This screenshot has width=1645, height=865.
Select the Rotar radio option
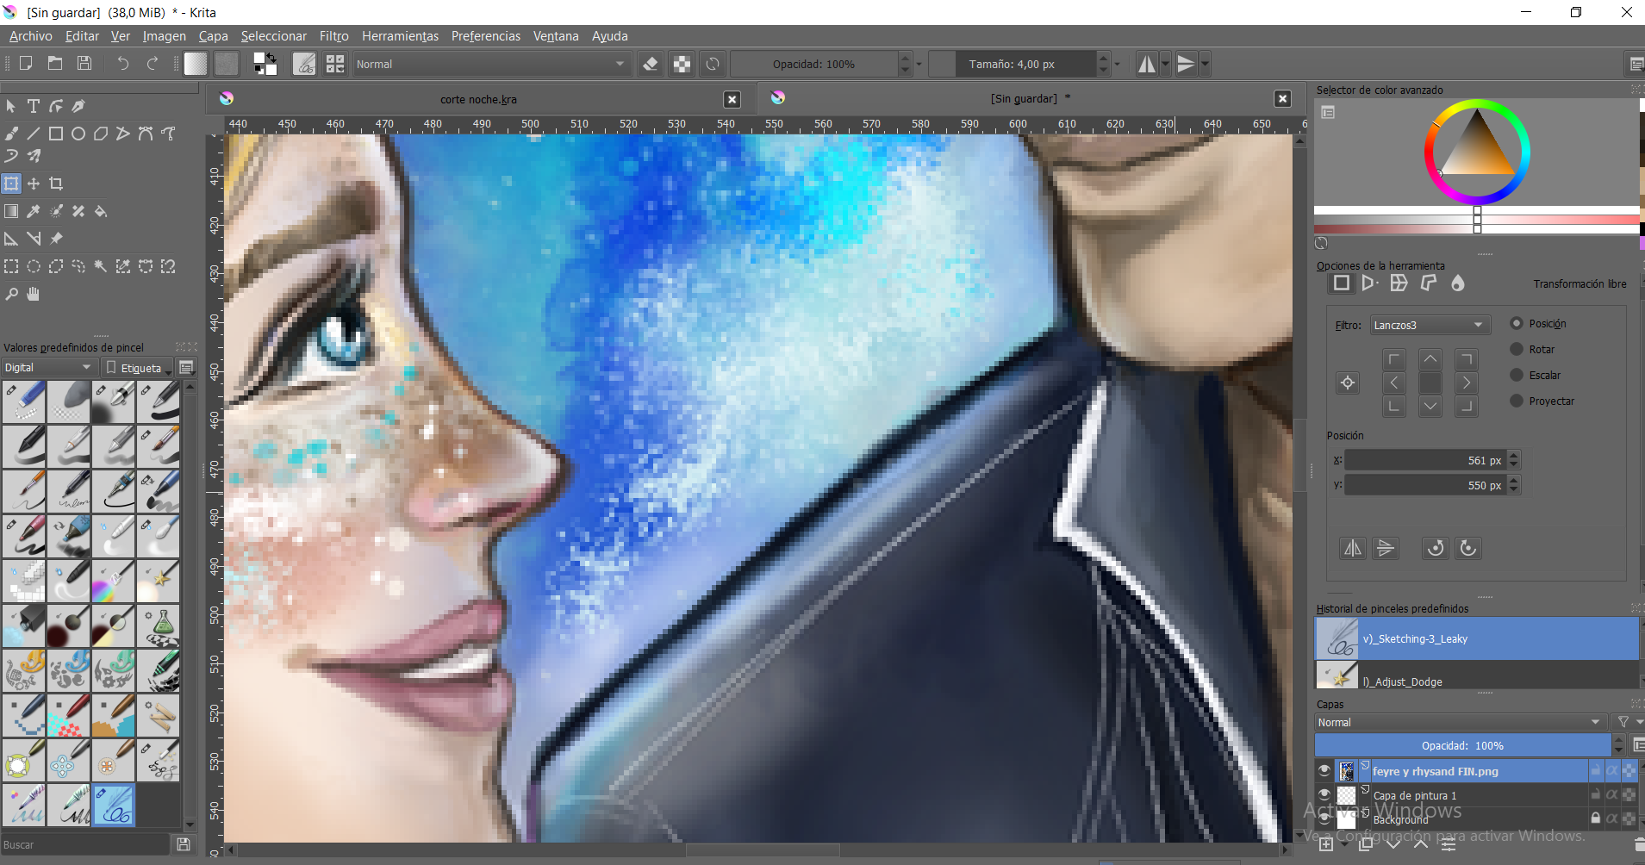(1517, 349)
